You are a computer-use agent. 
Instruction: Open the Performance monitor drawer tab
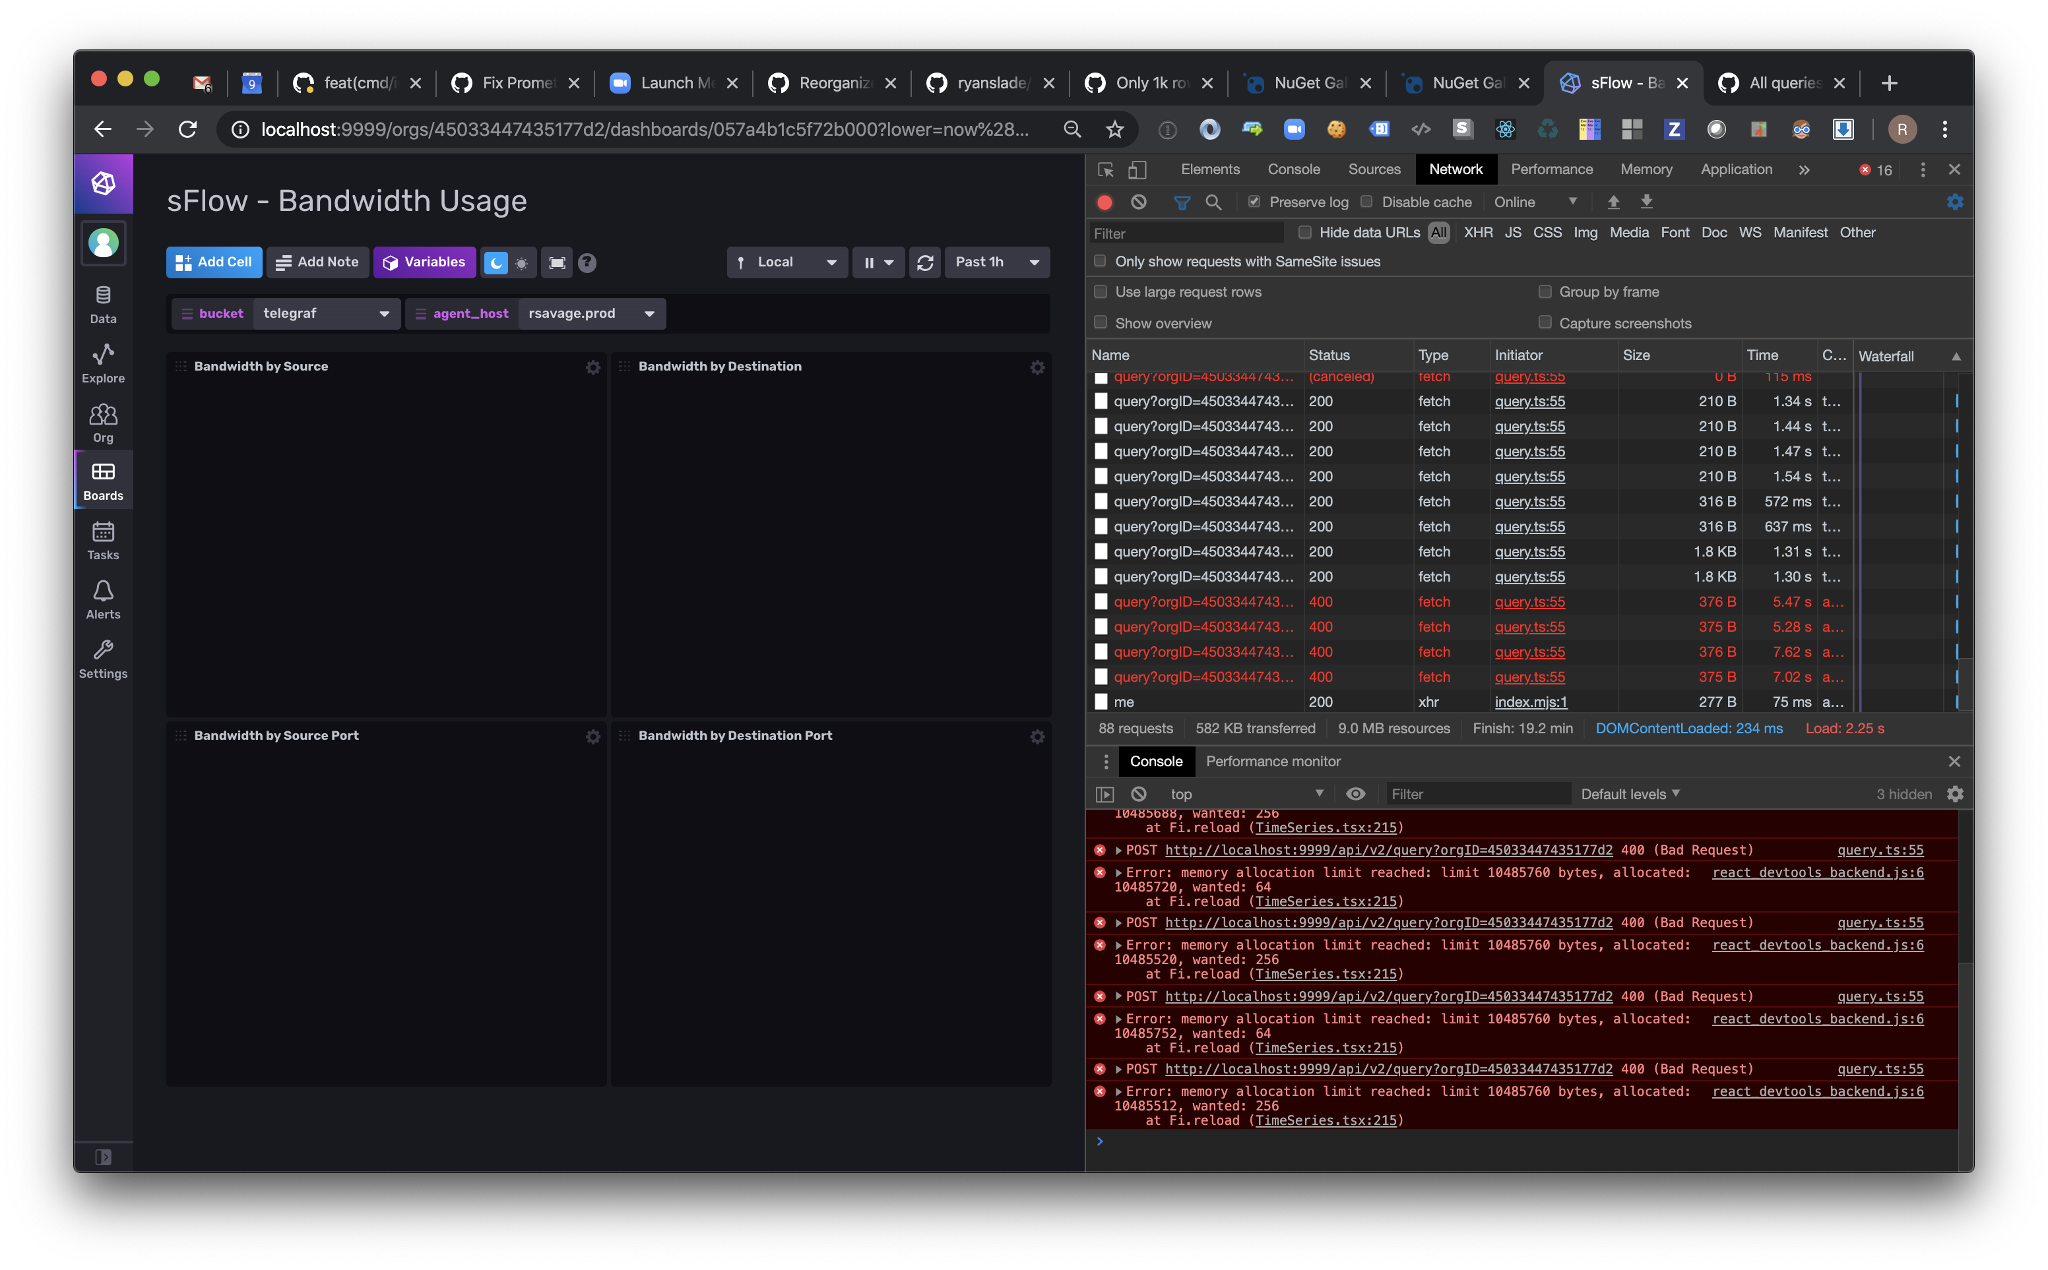pos(1272,761)
